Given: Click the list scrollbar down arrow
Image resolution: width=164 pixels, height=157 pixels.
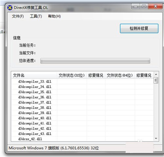Looking at the screenshot, I should pyautogui.click(x=156, y=138).
